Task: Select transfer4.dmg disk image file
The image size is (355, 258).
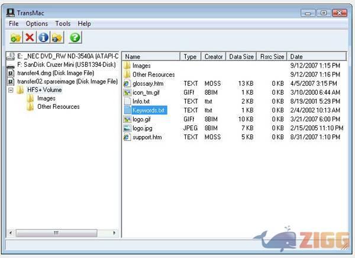Action: pyautogui.click(x=56, y=73)
